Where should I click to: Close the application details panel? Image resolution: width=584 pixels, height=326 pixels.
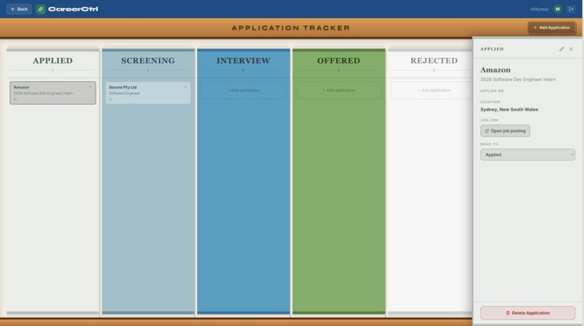click(x=571, y=49)
